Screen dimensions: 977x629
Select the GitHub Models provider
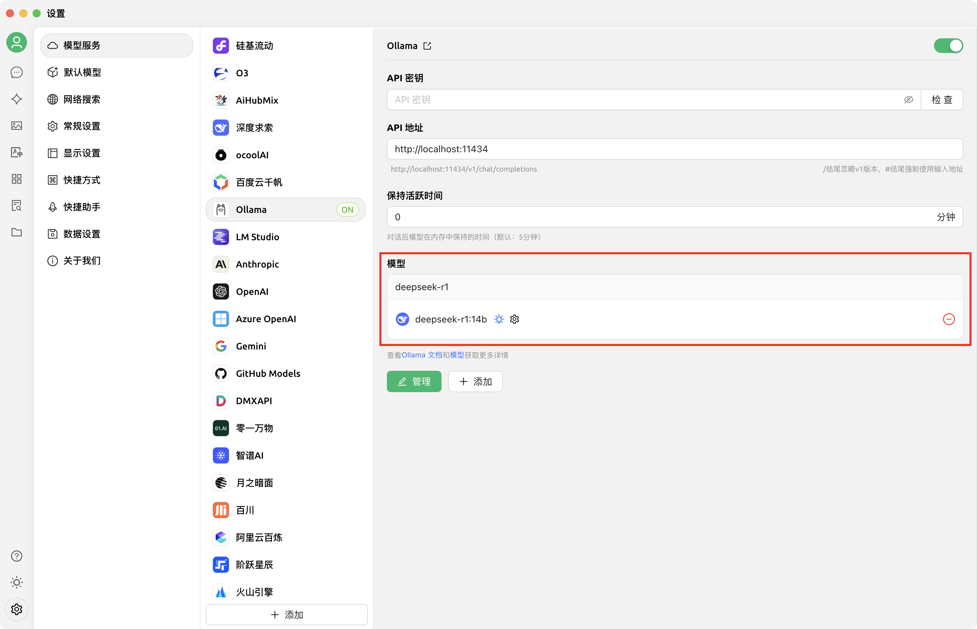(x=286, y=374)
